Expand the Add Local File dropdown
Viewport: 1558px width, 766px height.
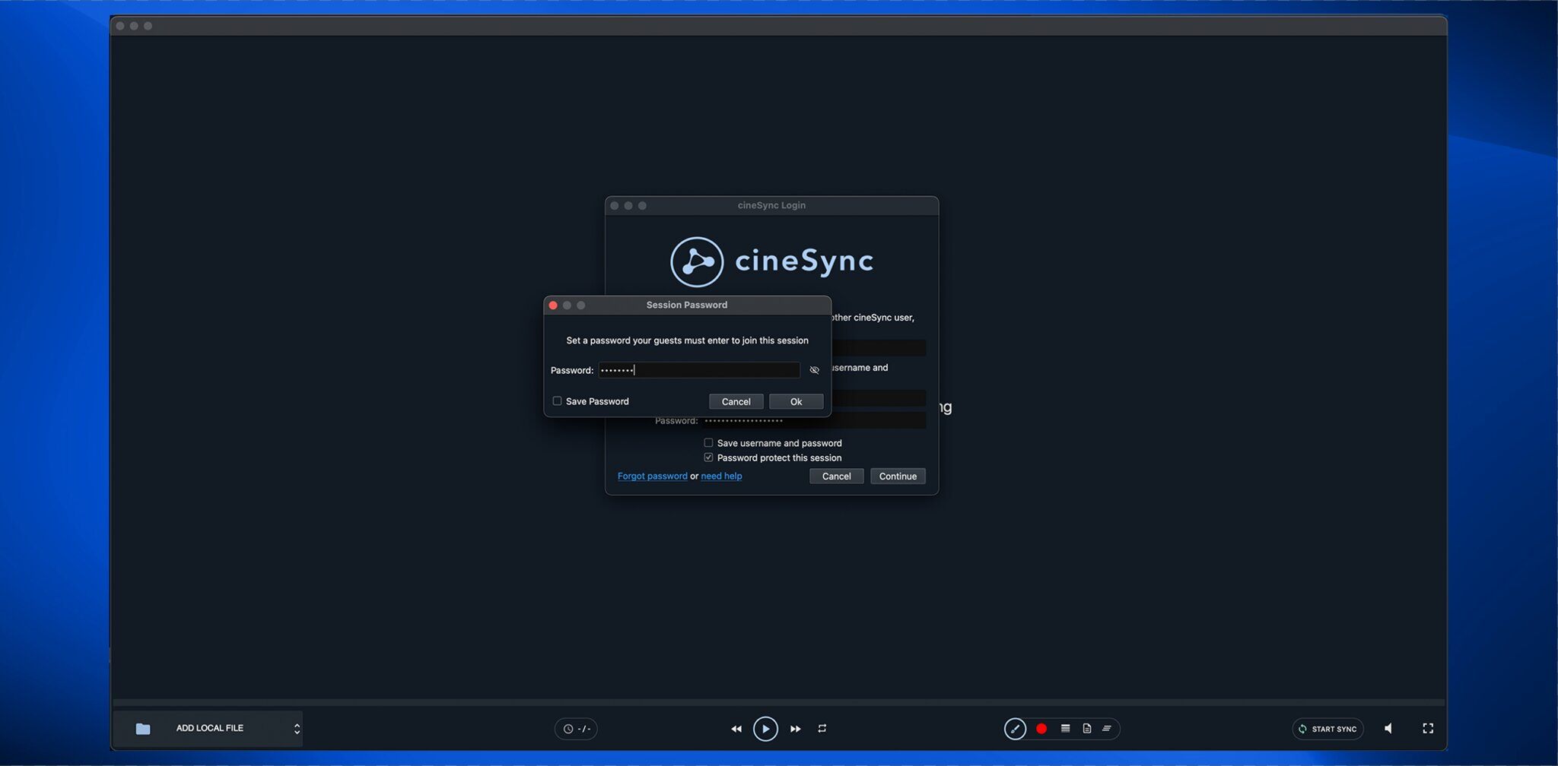[297, 729]
